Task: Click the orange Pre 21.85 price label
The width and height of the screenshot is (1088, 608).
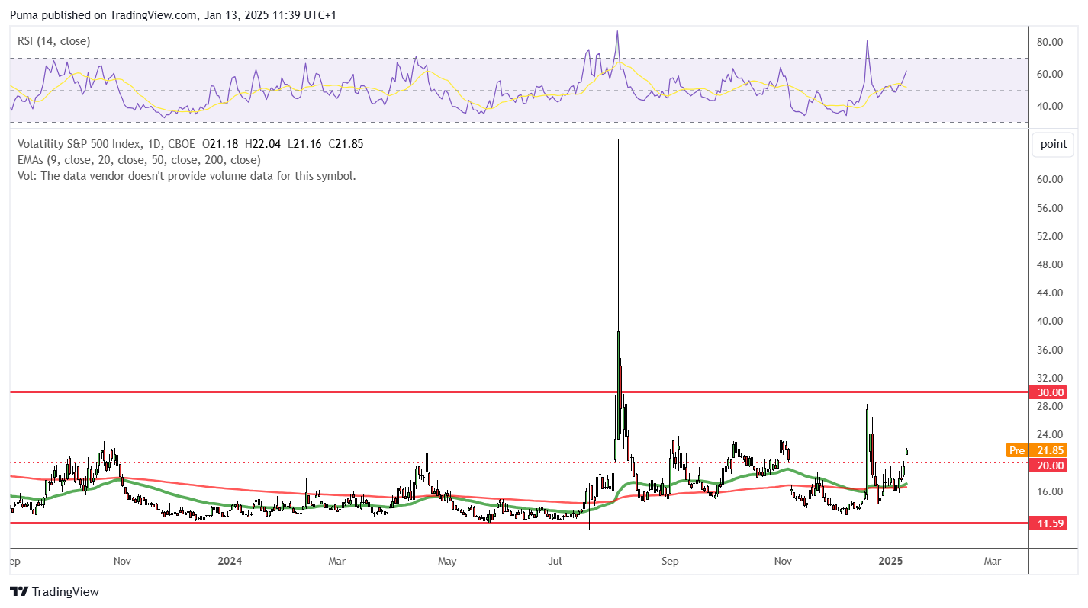Action: pos(1037,450)
